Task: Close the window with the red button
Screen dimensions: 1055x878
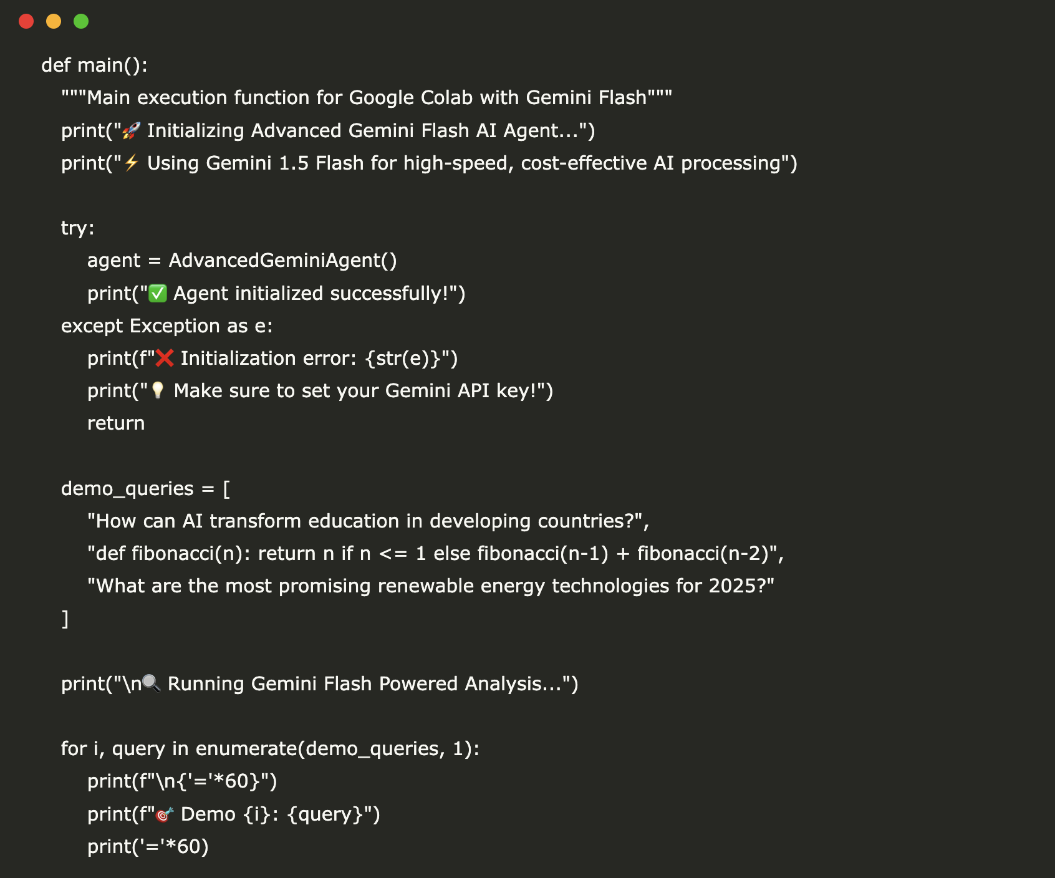Action: click(26, 21)
